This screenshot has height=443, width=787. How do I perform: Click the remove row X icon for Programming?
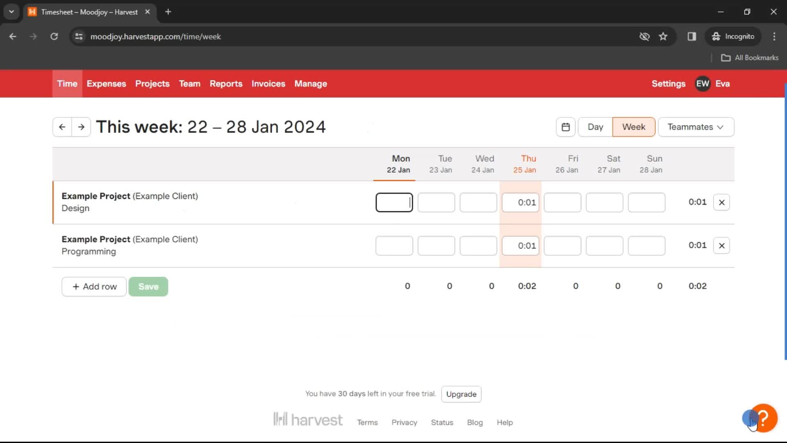[721, 246]
